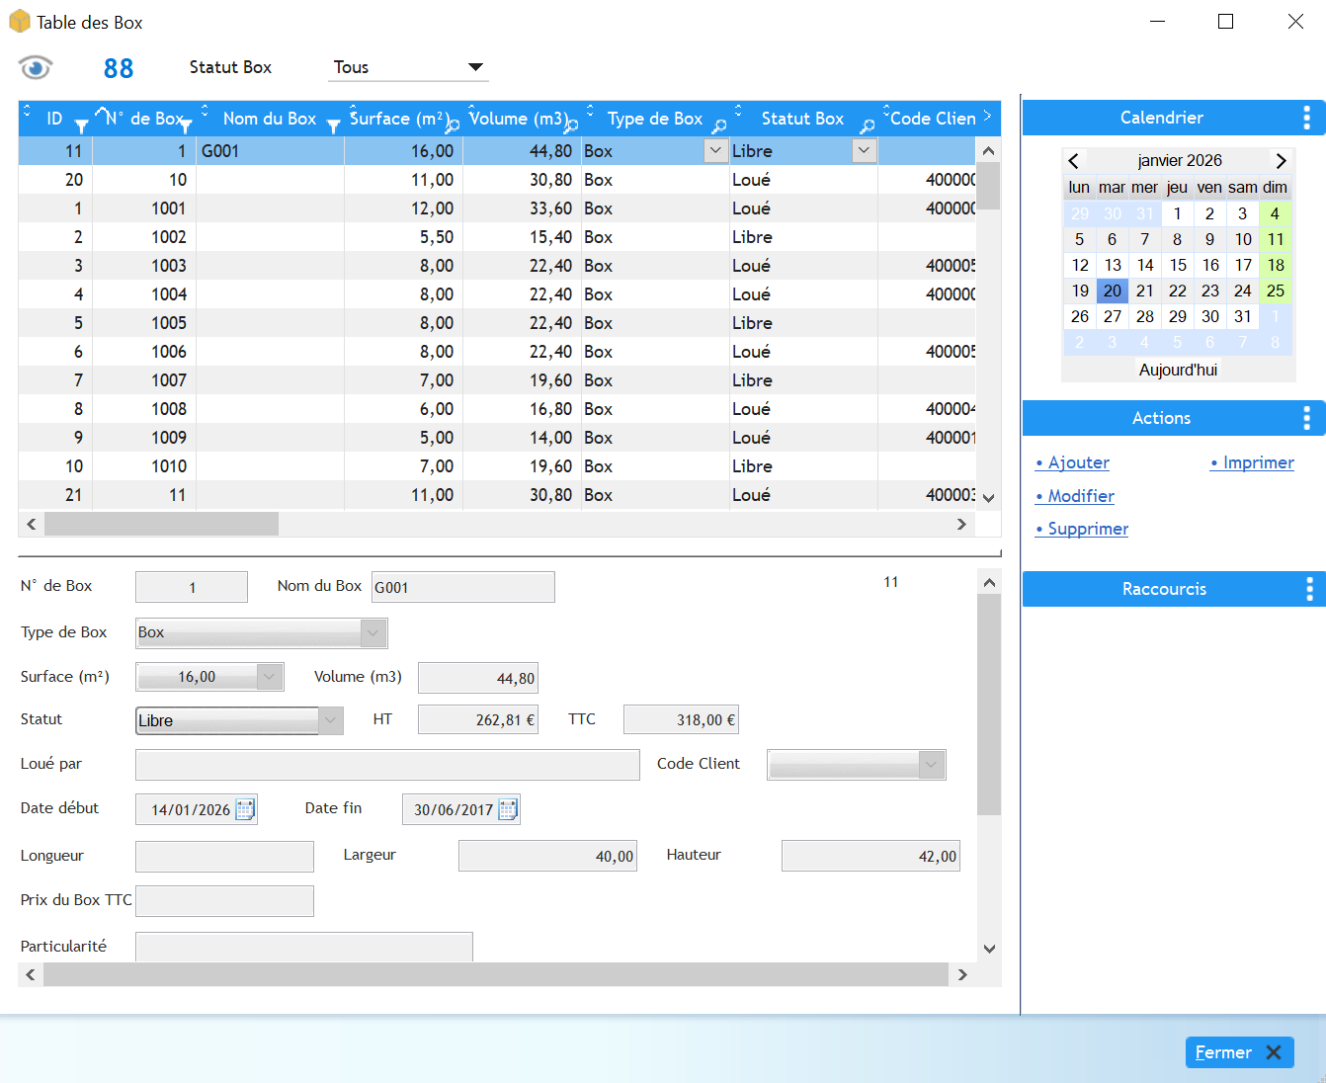Click the Fermer button
1326x1083 pixels.
coord(1239,1052)
